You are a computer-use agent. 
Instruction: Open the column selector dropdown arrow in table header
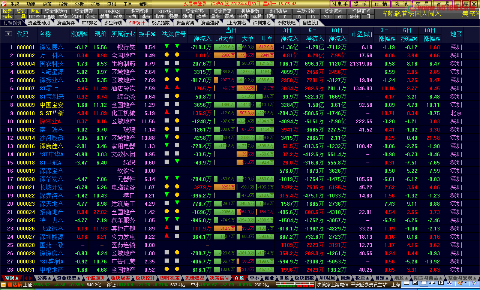(8, 34)
